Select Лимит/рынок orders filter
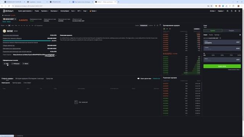The image size is (244, 137). point(6,83)
